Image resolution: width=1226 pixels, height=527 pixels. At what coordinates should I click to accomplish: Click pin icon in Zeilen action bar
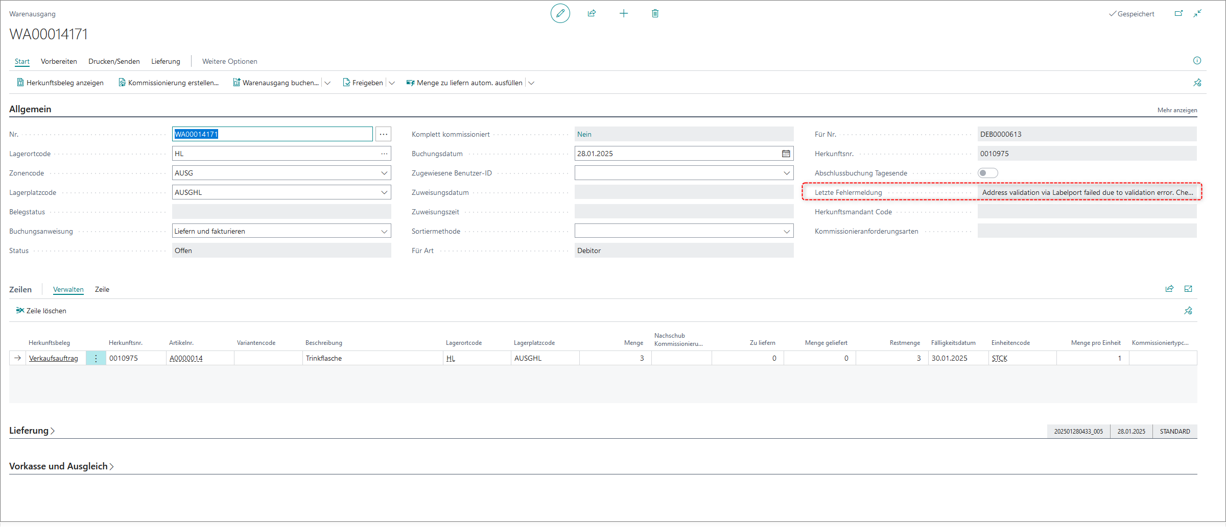pos(1188,311)
